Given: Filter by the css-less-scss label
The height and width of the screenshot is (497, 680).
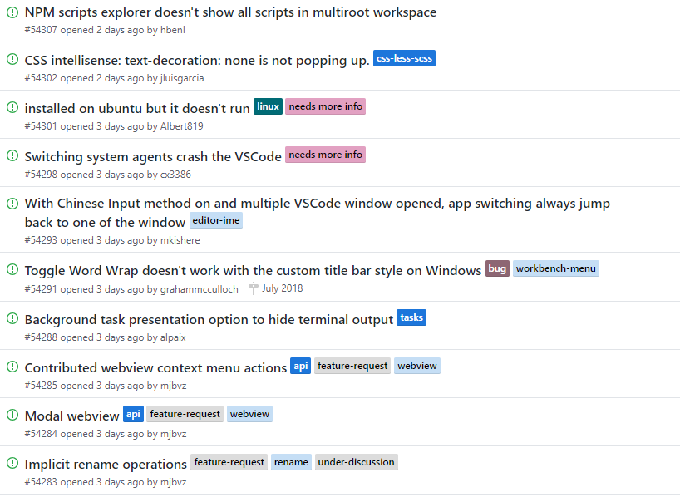Looking at the screenshot, I should (404, 58).
